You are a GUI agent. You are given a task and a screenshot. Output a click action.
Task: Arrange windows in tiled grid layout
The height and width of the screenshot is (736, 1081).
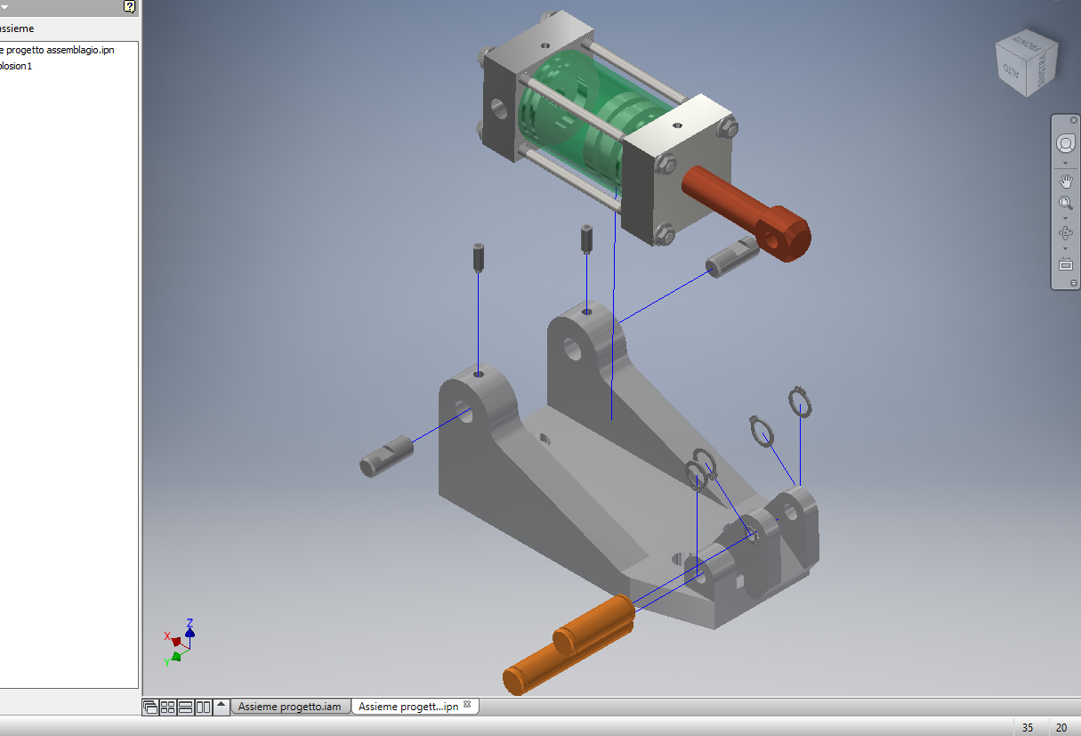(x=167, y=708)
